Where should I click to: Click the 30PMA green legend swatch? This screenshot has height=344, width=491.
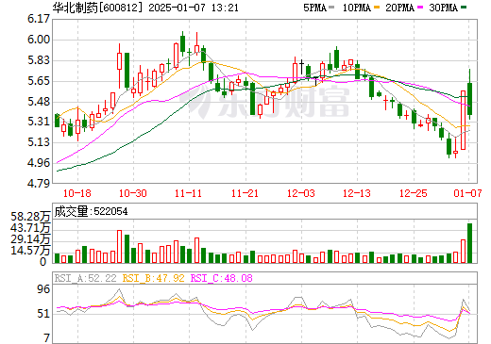point(464,8)
